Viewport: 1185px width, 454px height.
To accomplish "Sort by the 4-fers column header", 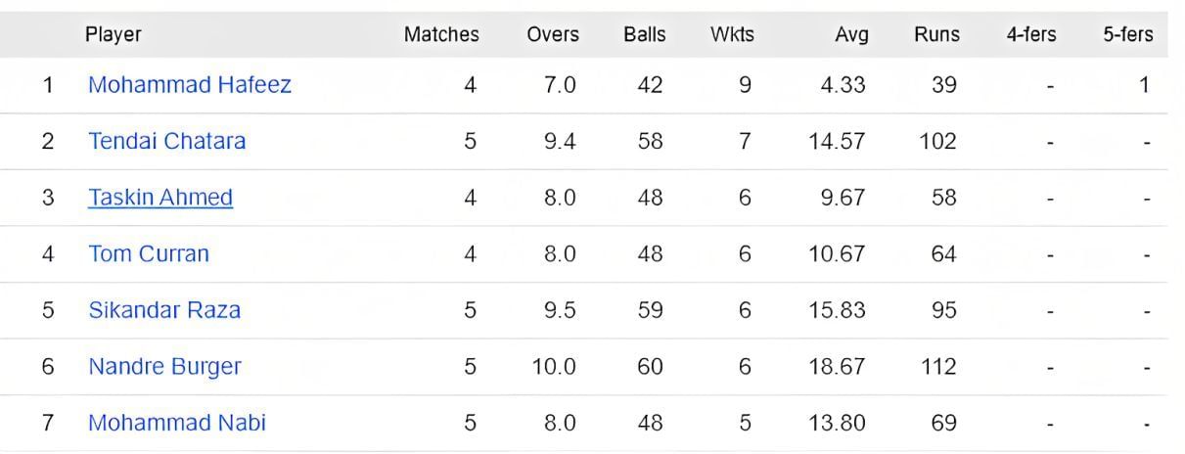I will (x=1031, y=34).
